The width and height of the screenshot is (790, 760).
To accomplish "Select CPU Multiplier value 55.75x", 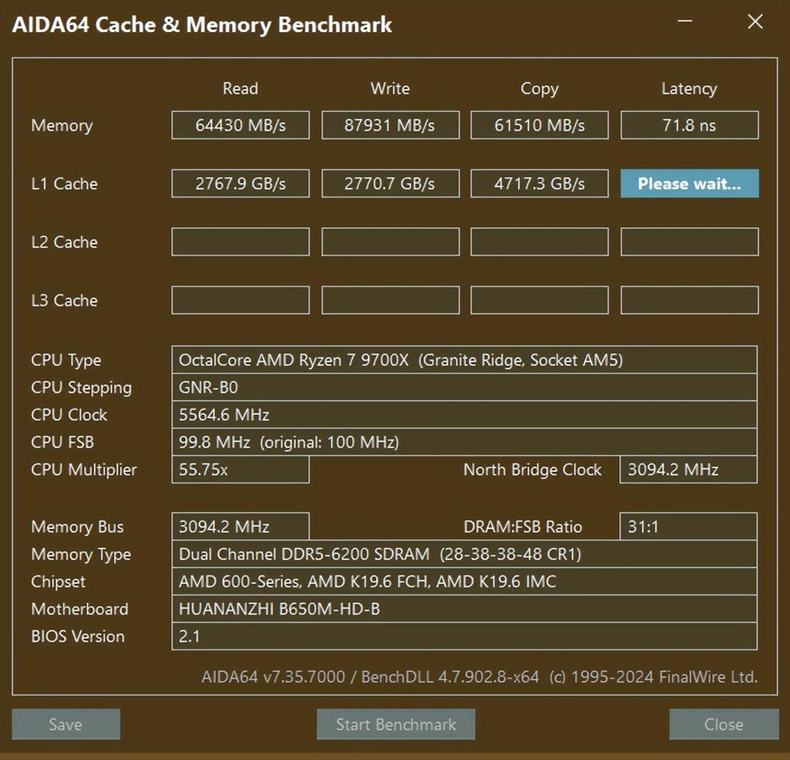I will [x=241, y=470].
